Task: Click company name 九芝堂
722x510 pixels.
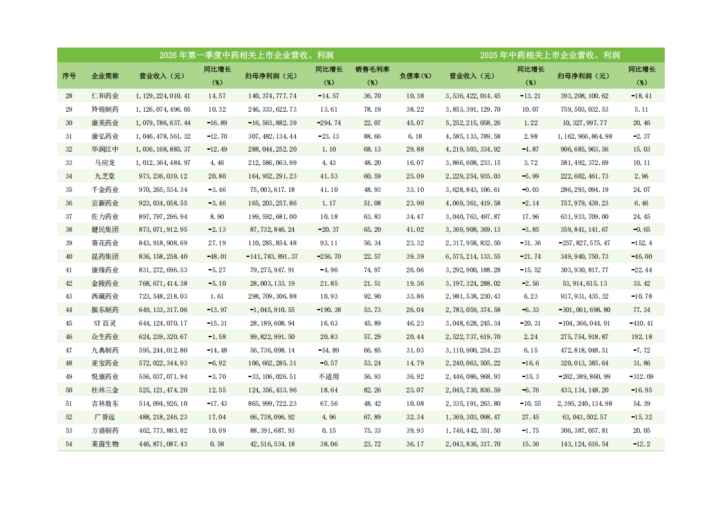Action: tap(105, 176)
